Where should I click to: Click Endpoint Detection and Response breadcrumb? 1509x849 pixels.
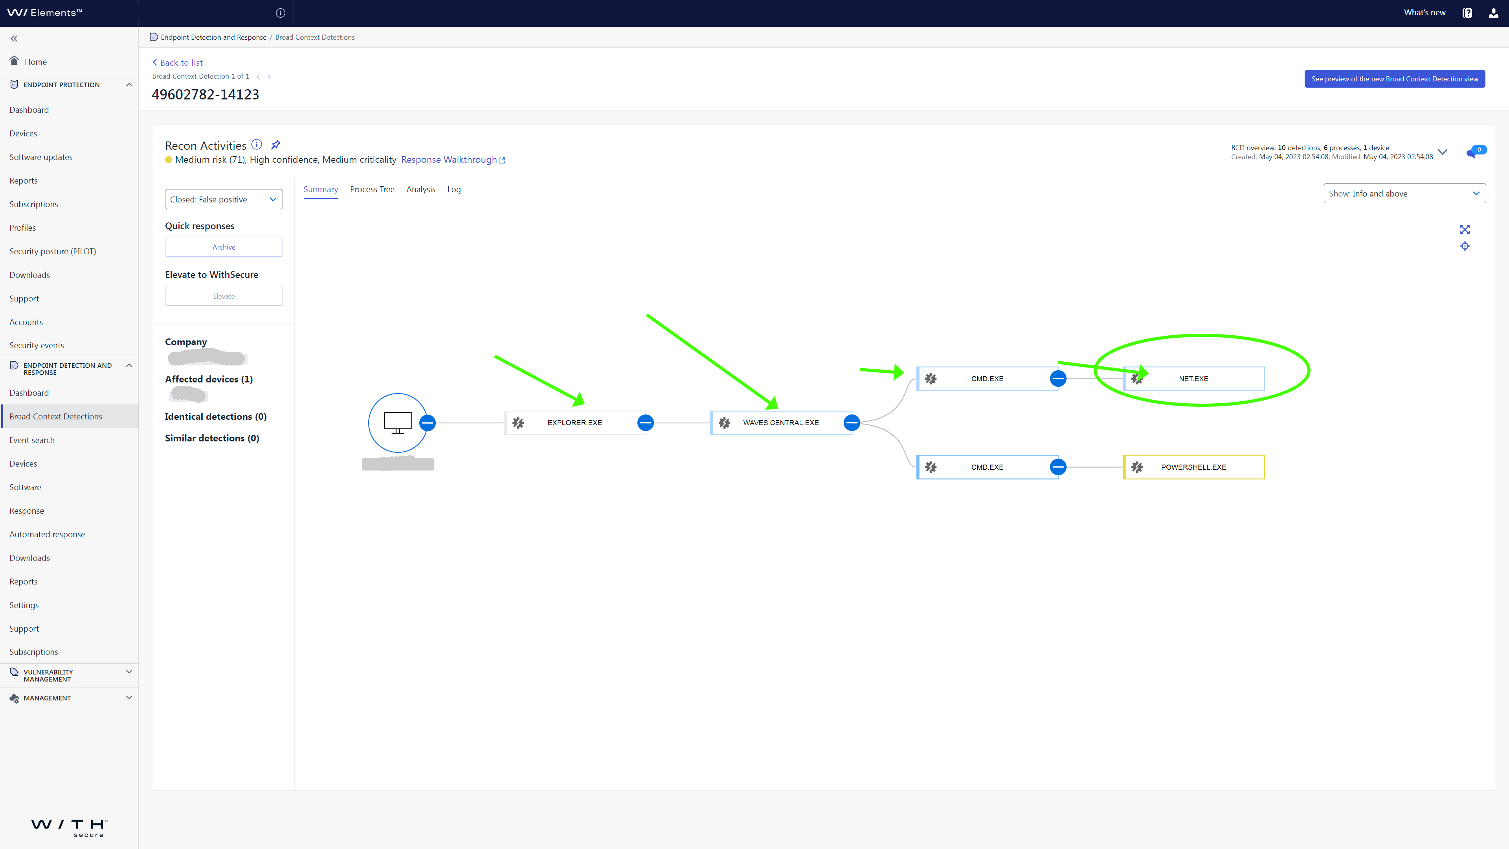point(214,37)
